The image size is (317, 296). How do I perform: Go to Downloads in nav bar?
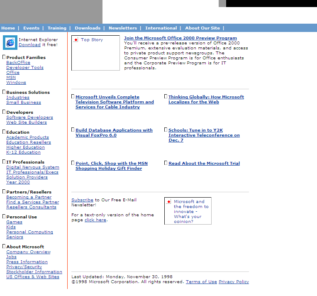[88, 28]
